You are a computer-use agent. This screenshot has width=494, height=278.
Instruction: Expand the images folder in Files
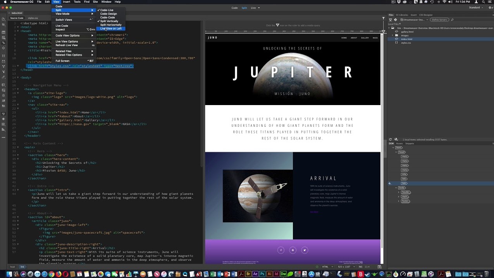click(x=392, y=35)
